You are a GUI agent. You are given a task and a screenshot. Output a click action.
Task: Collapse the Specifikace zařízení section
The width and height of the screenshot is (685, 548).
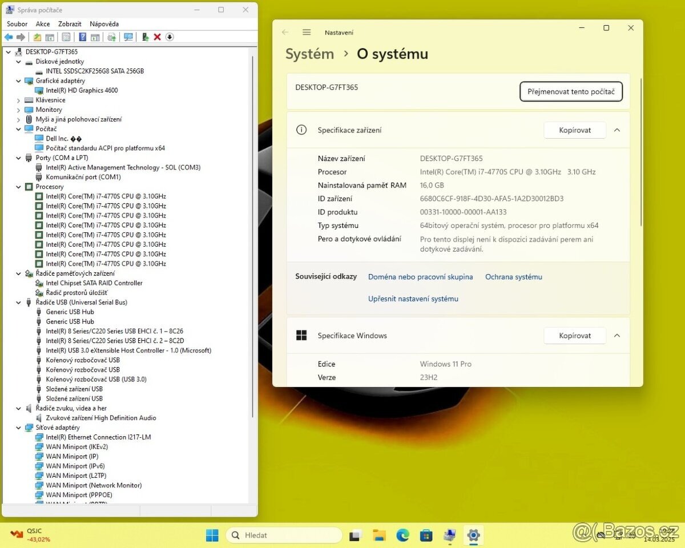616,130
